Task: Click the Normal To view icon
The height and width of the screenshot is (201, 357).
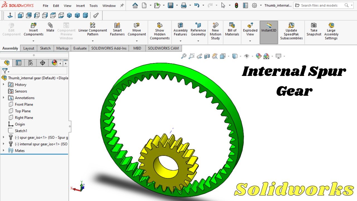Action: point(10,15)
